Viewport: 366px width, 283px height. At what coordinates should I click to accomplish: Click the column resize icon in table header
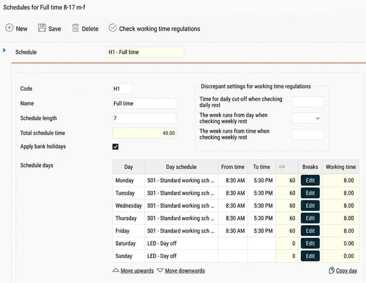click(282, 167)
